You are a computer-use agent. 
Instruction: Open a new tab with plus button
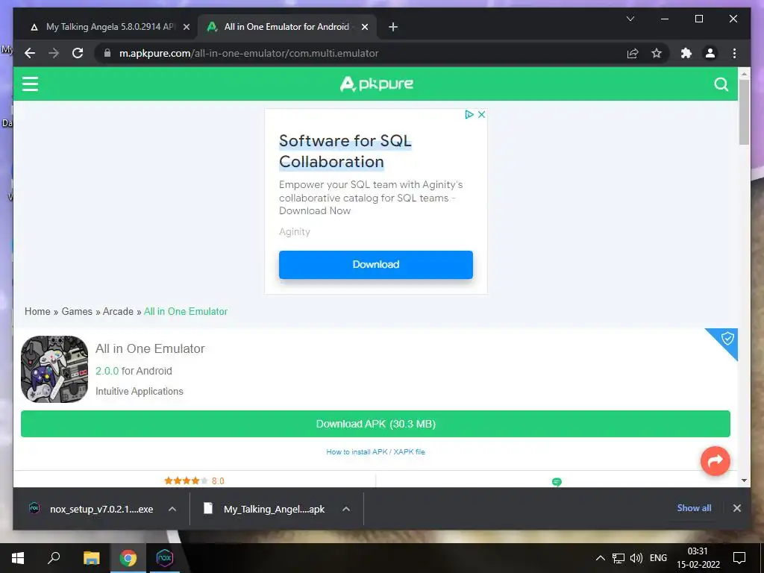393,27
